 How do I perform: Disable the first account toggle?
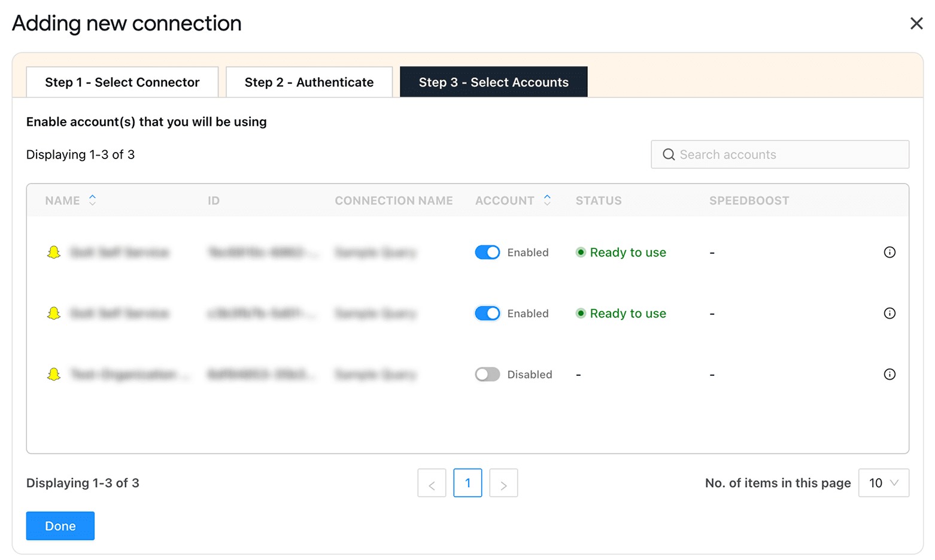[x=487, y=252]
